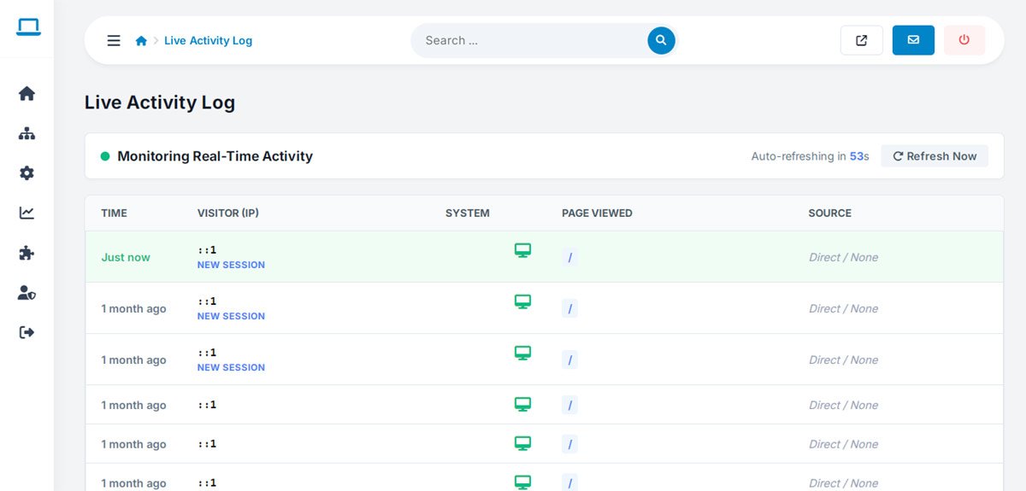1026x491 pixels.
Task: Click NEW SESSION label in third row
Action: pyautogui.click(x=231, y=367)
